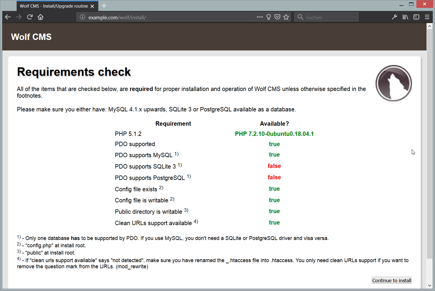Save this page to Pocket
This screenshot has height=291, width=435.
(x=277, y=17)
